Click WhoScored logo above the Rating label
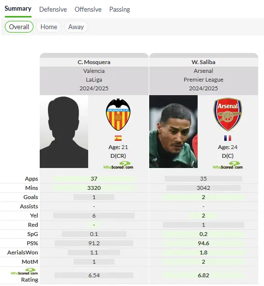The height and width of the screenshot is (286, 264). [24, 271]
